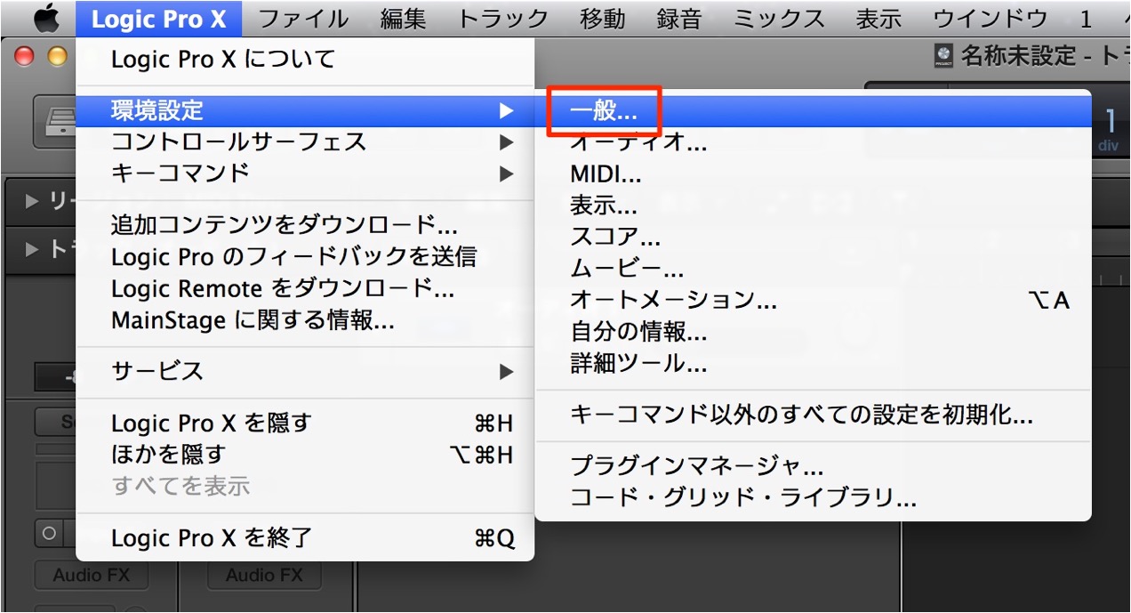Select 追加コンテンツをダウンロード…
Viewport: 1131px width, 613px height.
(305, 224)
